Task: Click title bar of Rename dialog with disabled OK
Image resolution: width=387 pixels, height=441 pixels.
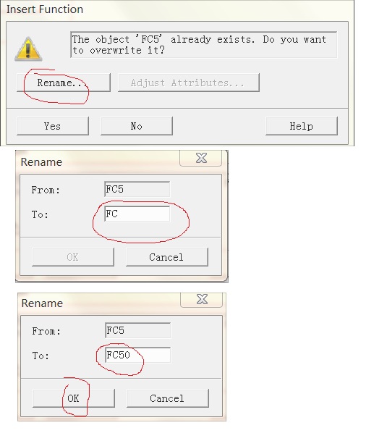Action: coord(98,162)
